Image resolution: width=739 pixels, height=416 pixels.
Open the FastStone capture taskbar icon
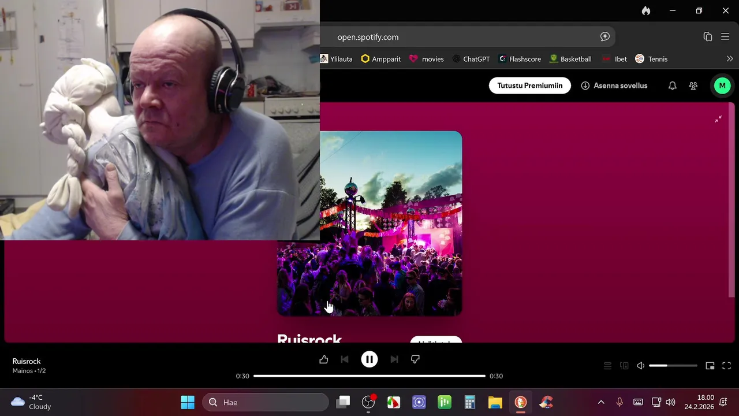(394, 402)
